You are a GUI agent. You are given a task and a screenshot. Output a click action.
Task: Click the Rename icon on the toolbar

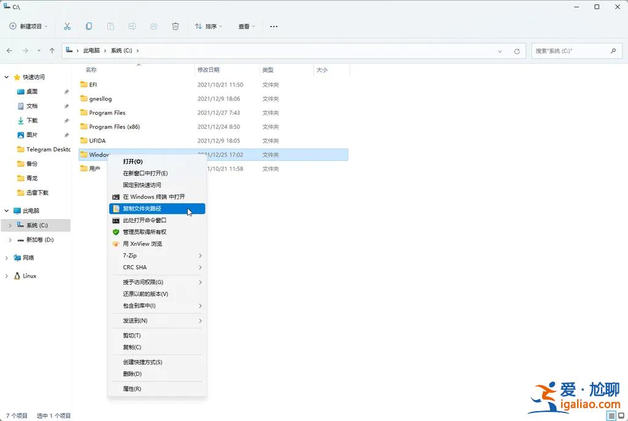coord(132,26)
